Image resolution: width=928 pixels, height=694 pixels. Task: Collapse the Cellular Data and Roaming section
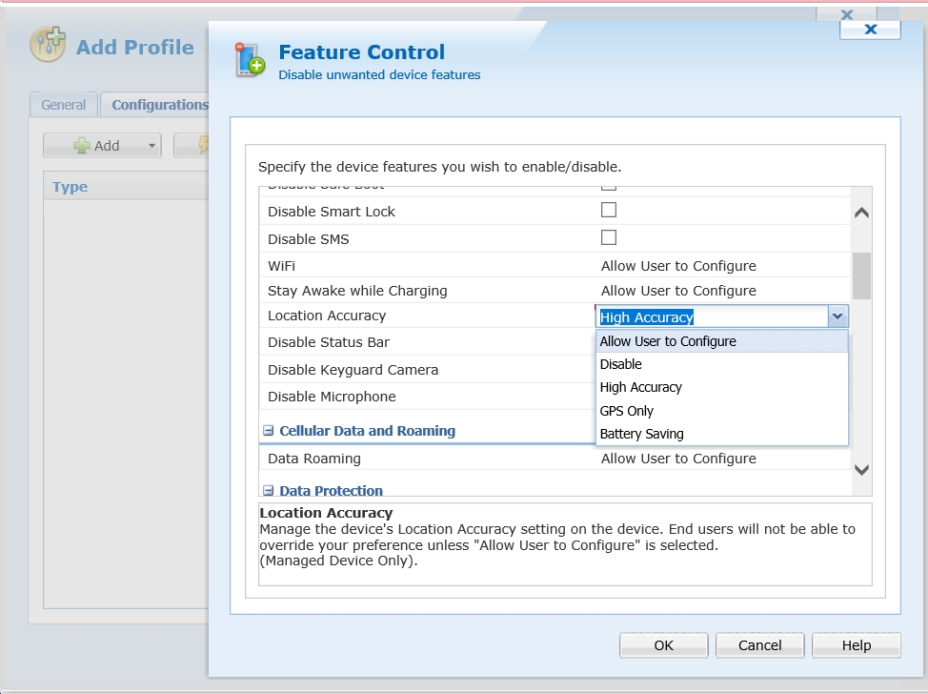pos(268,431)
